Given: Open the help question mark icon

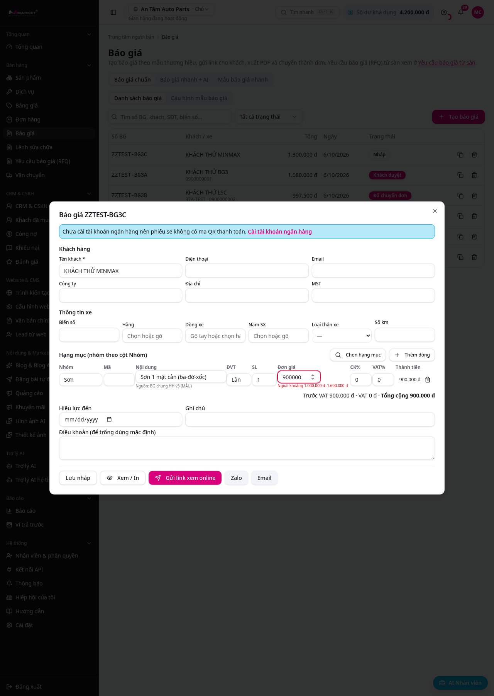Looking at the screenshot, I should click(444, 12).
